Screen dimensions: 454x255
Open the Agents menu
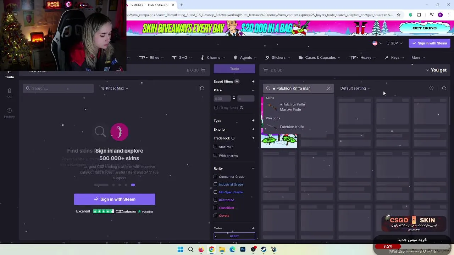click(x=245, y=57)
